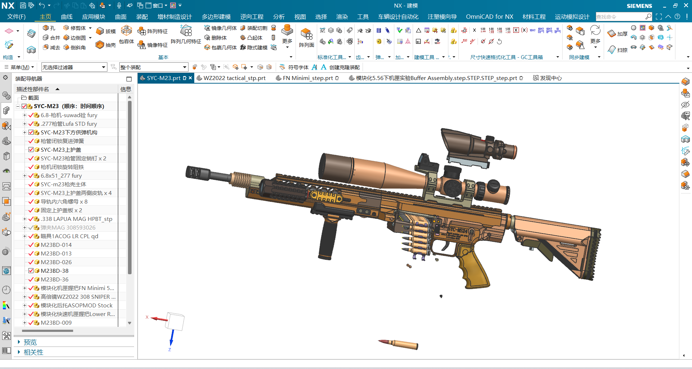Activate the 扫掠 sweep tool
The width and height of the screenshot is (692, 369).
617,50
